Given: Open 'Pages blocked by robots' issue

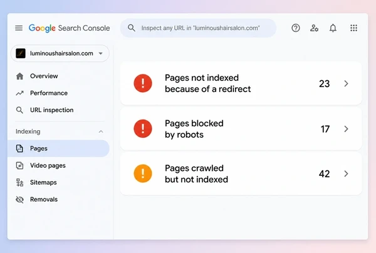Looking at the screenshot, I should [x=241, y=128].
